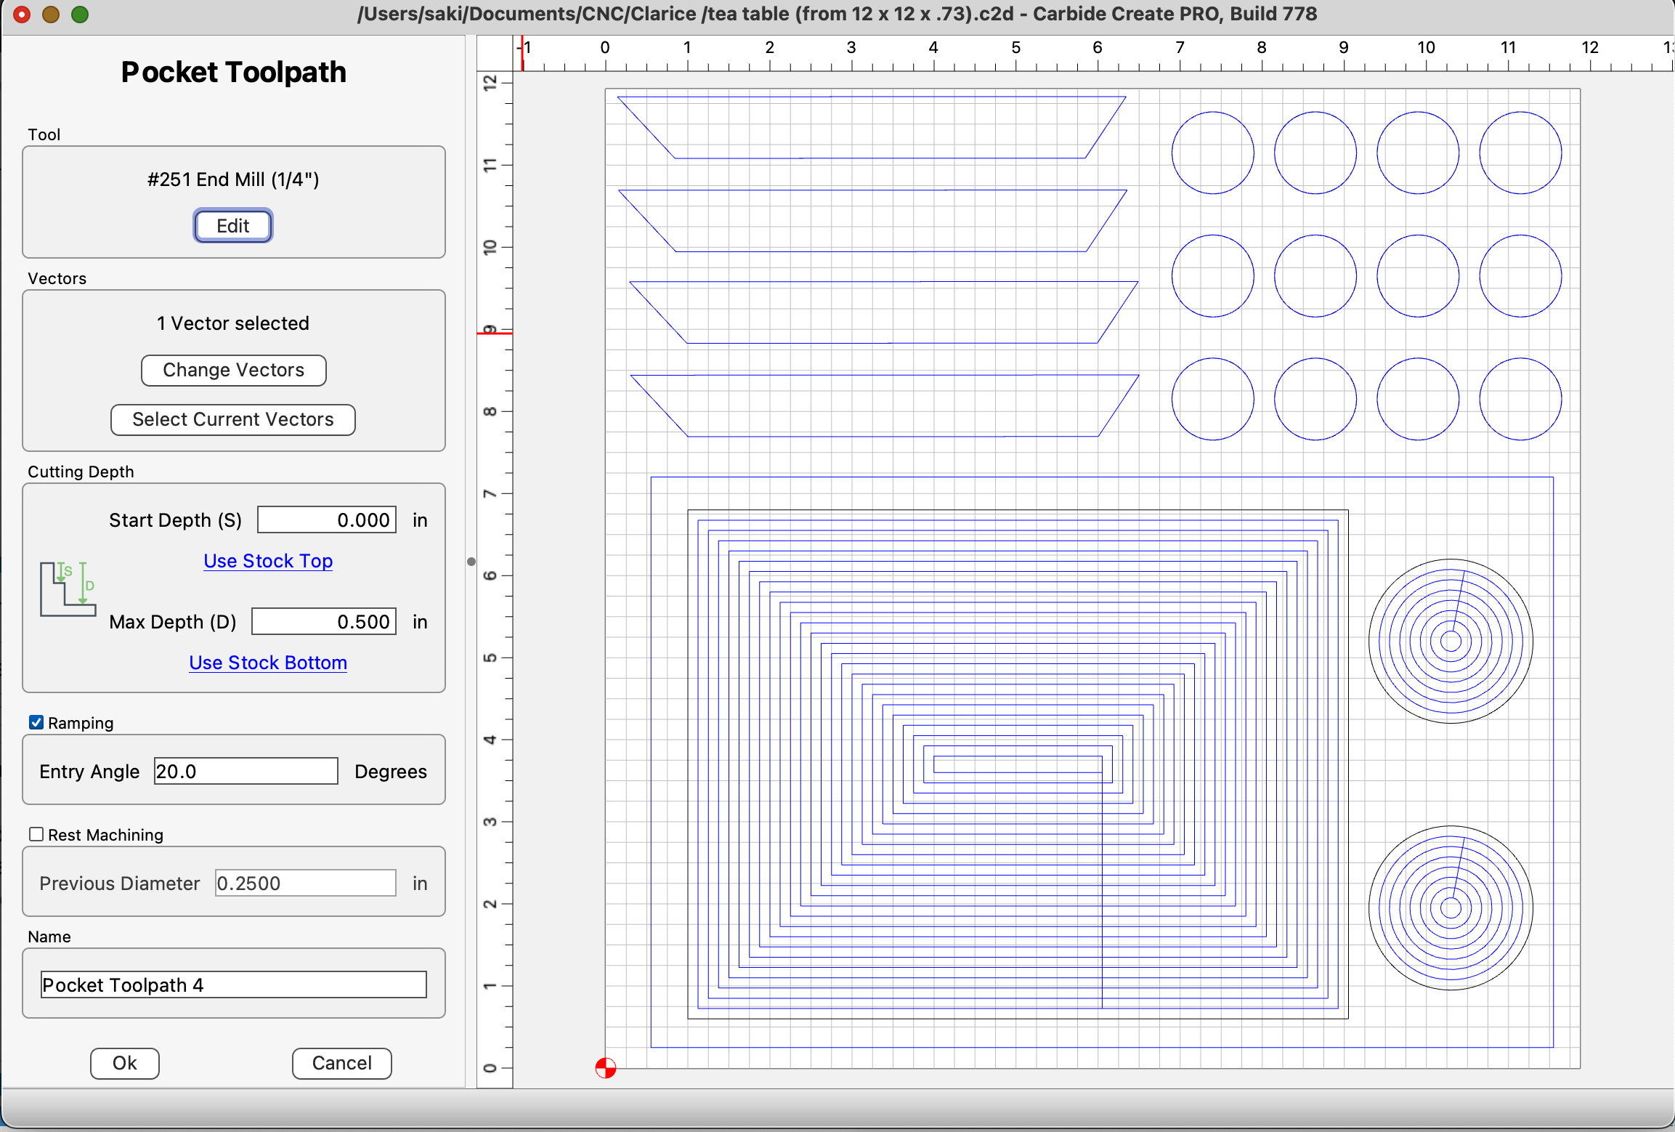Select the bottom trapezoid vector
Screen dimensions: 1675x1132
(x=885, y=405)
